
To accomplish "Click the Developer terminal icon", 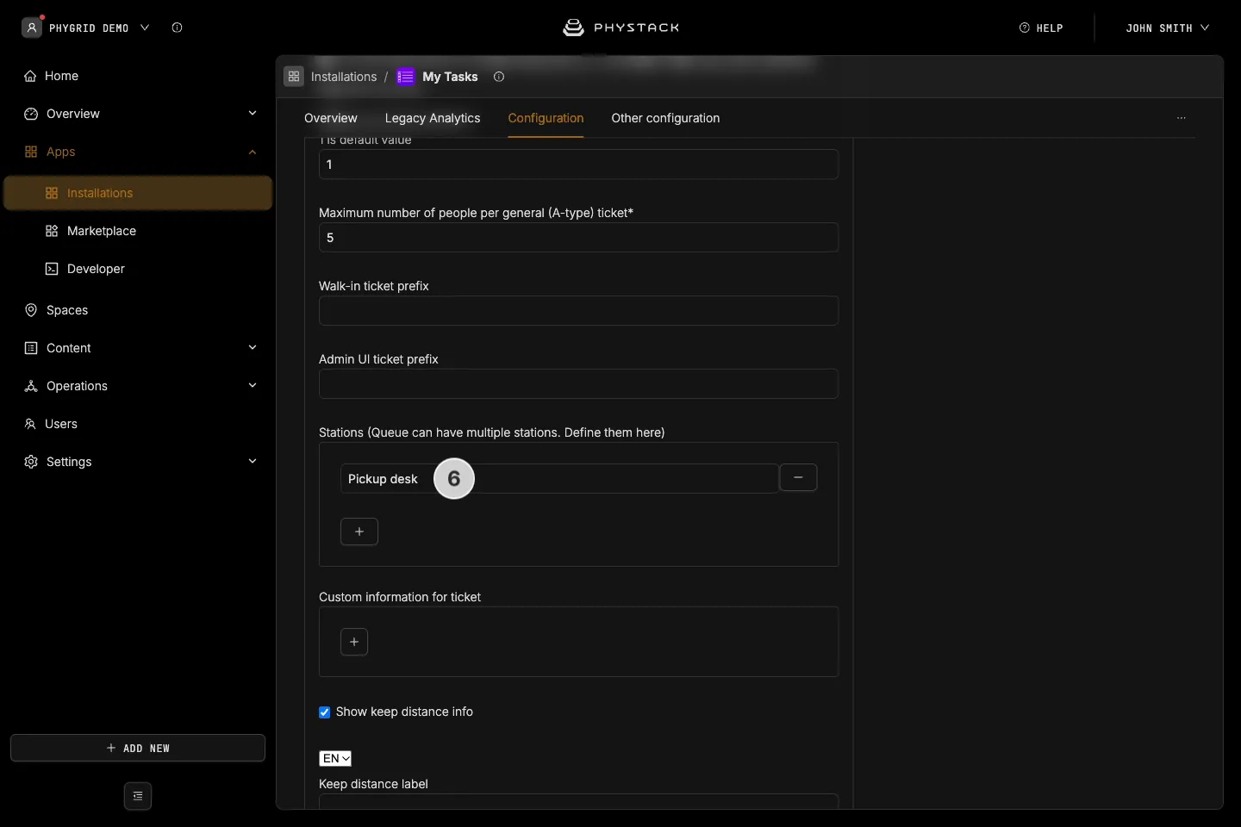I will [x=52, y=269].
